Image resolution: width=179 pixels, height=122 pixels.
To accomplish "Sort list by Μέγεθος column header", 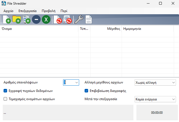I will tap(106, 29).
